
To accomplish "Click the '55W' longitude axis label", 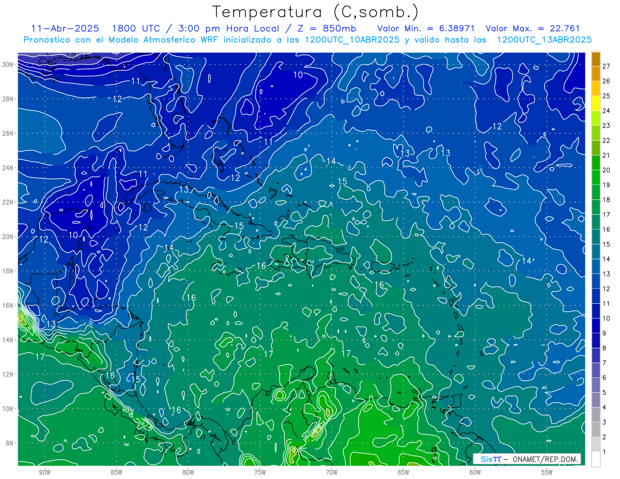I will tap(547, 472).
